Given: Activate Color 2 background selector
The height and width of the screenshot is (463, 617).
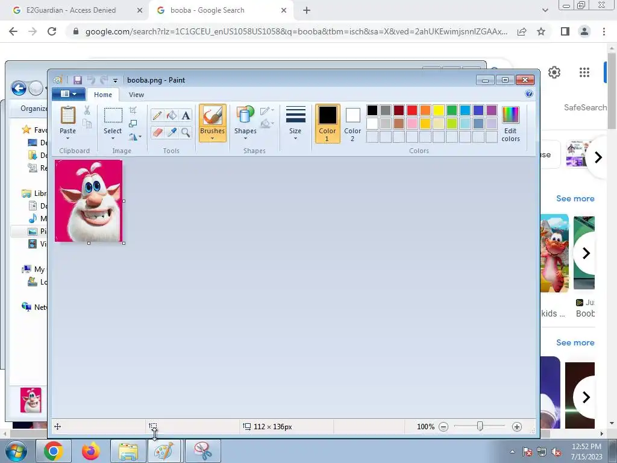Looking at the screenshot, I should 352,124.
